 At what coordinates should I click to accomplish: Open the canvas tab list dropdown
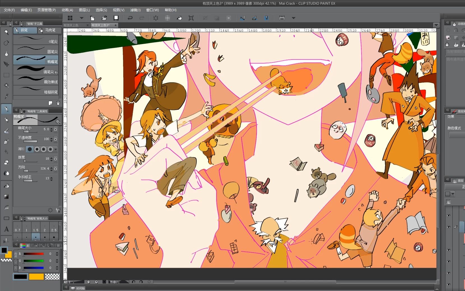click(x=436, y=25)
